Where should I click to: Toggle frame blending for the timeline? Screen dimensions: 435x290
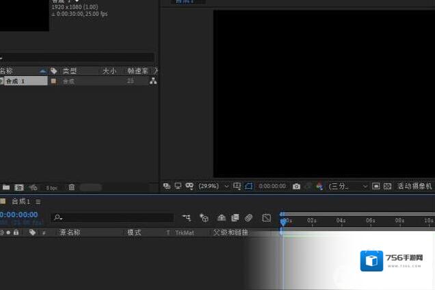point(235,217)
